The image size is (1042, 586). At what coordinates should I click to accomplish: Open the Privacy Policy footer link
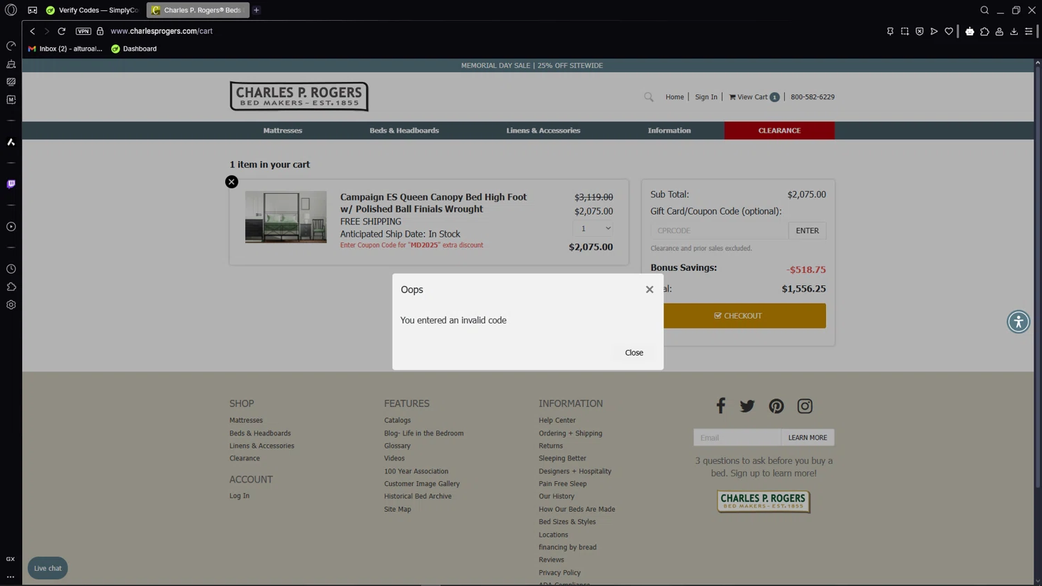pos(559,573)
